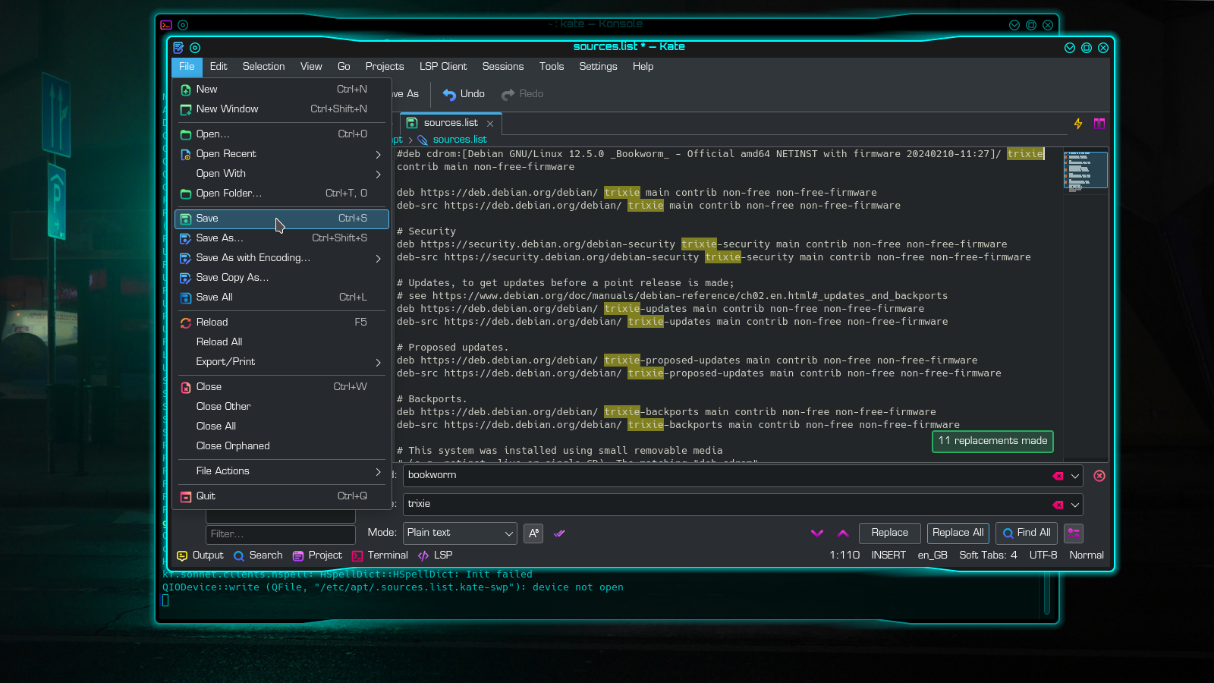This screenshot has width=1214, height=683.
Task: Click the Reload icon in menu
Action: [186, 323]
